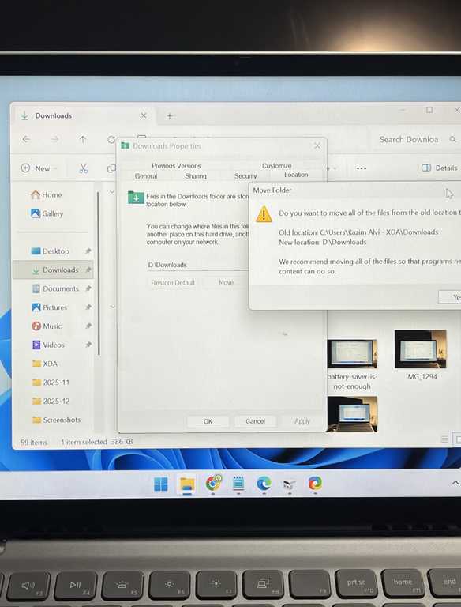Select Downloads in the sidebar
The width and height of the screenshot is (461, 607).
click(x=53, y=270)
